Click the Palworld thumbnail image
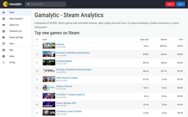 (49, 46)
